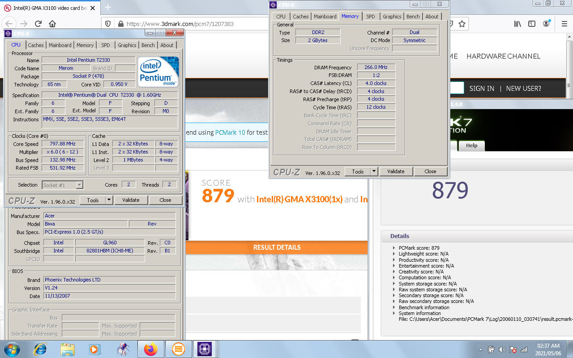
Task: Show hidden system tray icons
Action: coord(481,349)
